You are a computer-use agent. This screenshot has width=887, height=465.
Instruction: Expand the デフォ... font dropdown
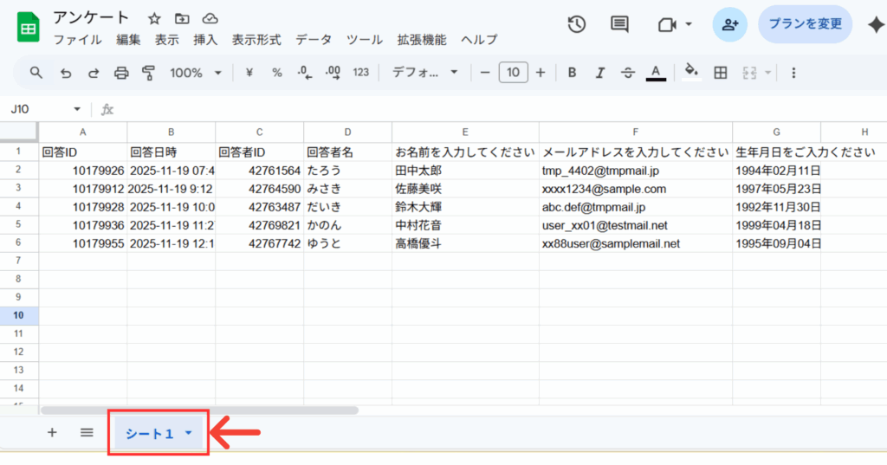424,73
